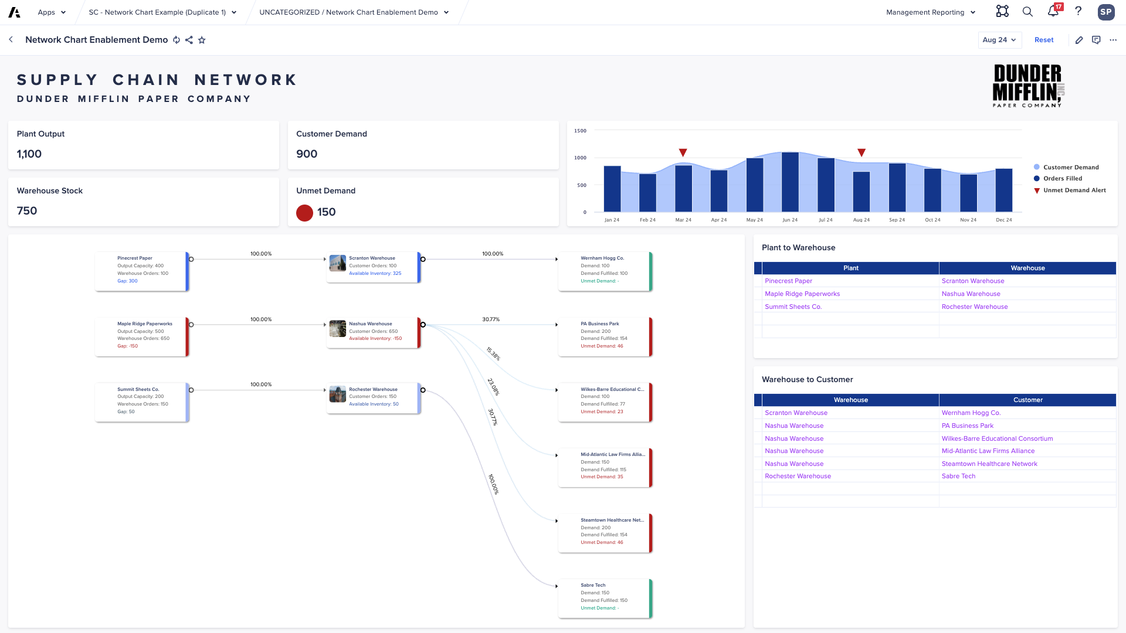1126x633 pixels.
Task: Click the Pinecrest Paper plant link
Action: [788, 281]
